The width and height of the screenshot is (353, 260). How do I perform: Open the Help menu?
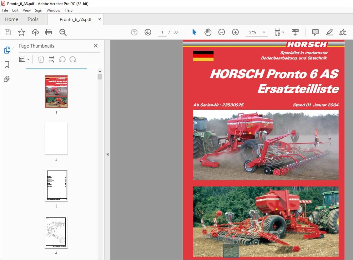(68, 10)
